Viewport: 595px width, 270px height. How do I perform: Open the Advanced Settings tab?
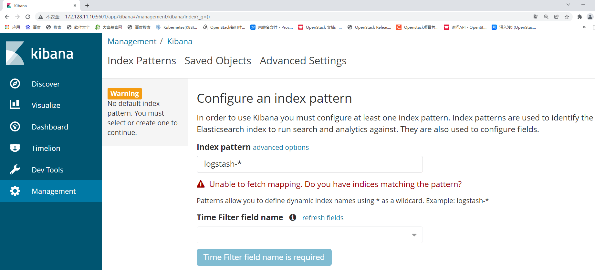point(303,61)
